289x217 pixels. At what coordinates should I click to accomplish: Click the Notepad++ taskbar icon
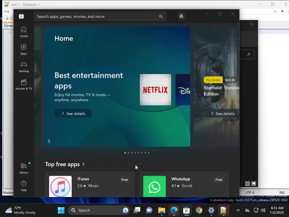point(224,210)
